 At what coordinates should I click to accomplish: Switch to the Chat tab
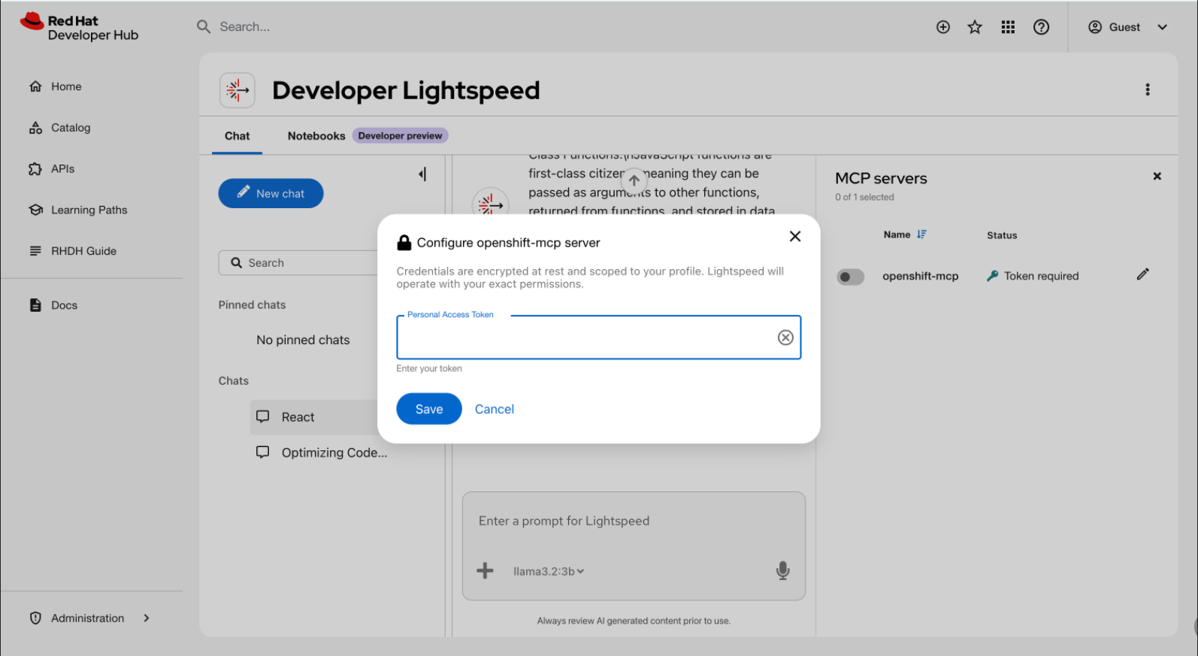(x=237, y=136)
